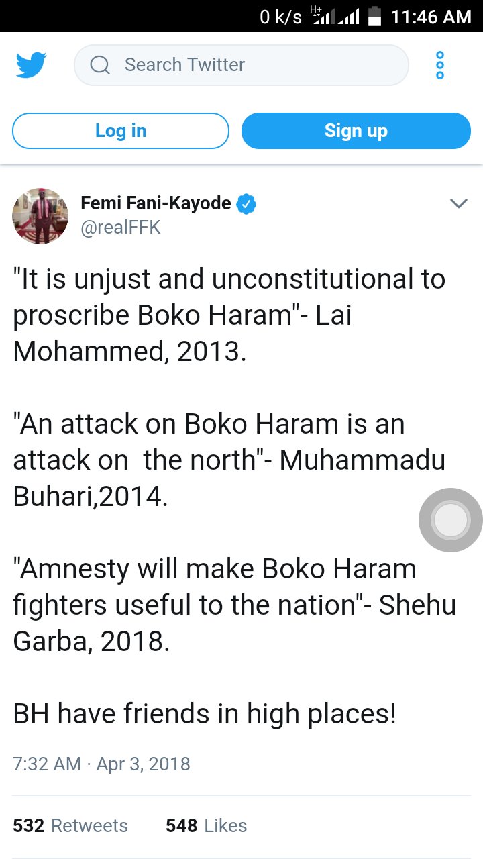Open Femi Fani-Kayode's profile picture
The height and width of the screenshot is (859, 483).
coord(40,216)
